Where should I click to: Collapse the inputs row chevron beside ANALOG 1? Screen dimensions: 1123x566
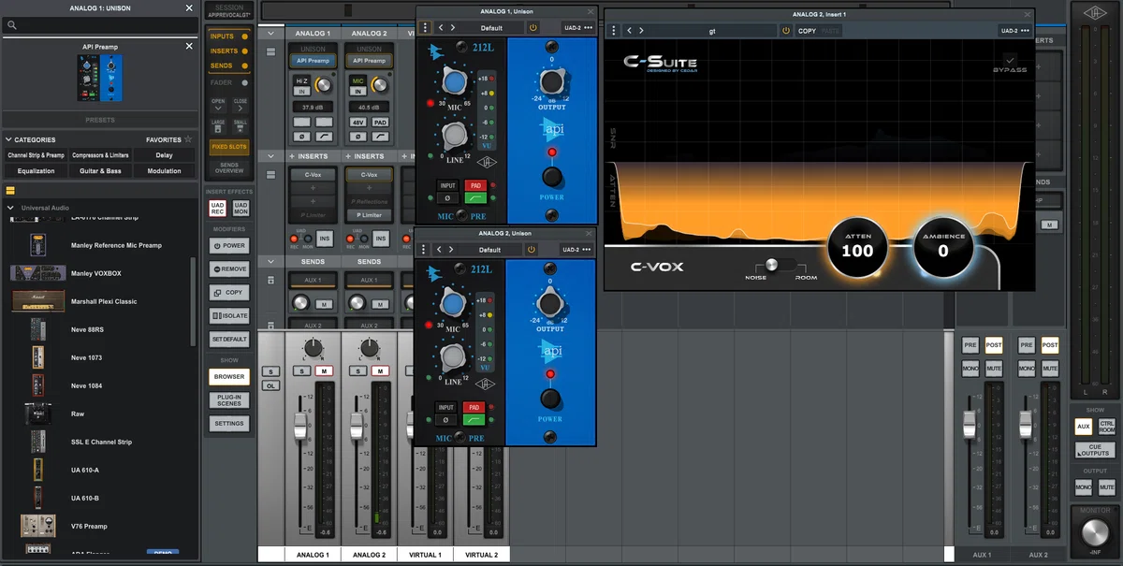pyautogui.click(x=270, y=34)
